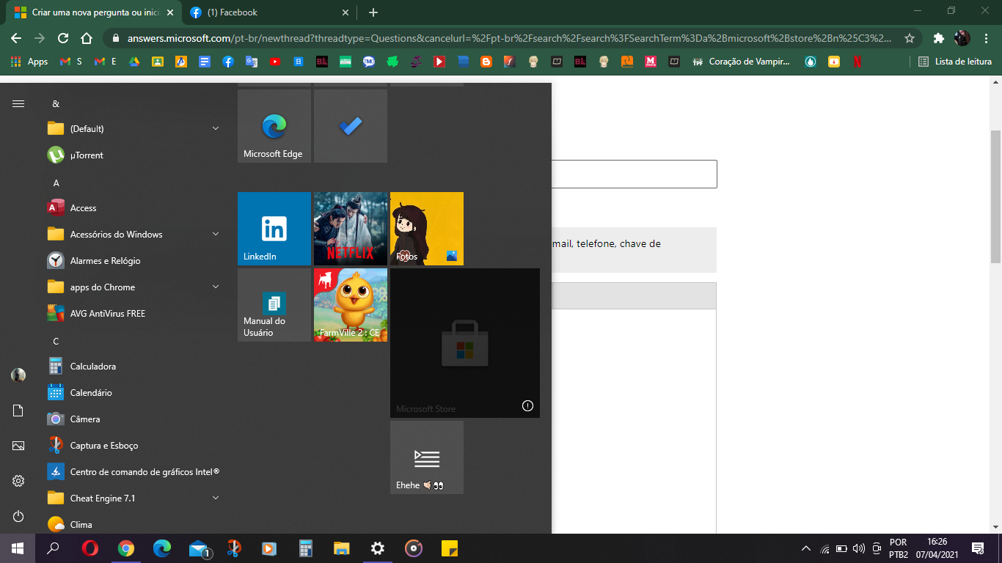Click the address bar URL
1002x563 pixels.
(509, 38)
